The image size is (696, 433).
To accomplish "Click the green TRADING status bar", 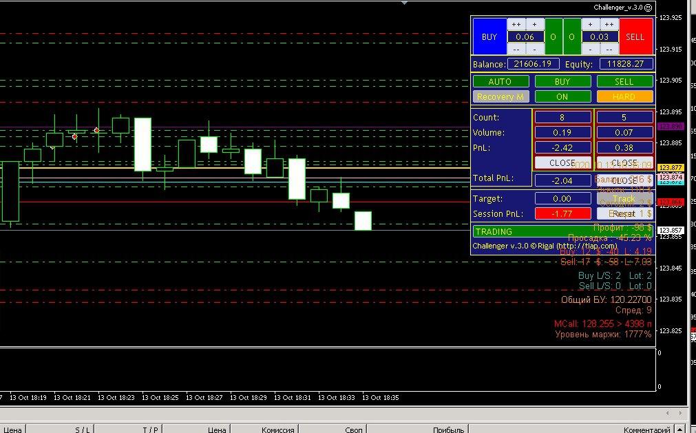I will [563, 231].
